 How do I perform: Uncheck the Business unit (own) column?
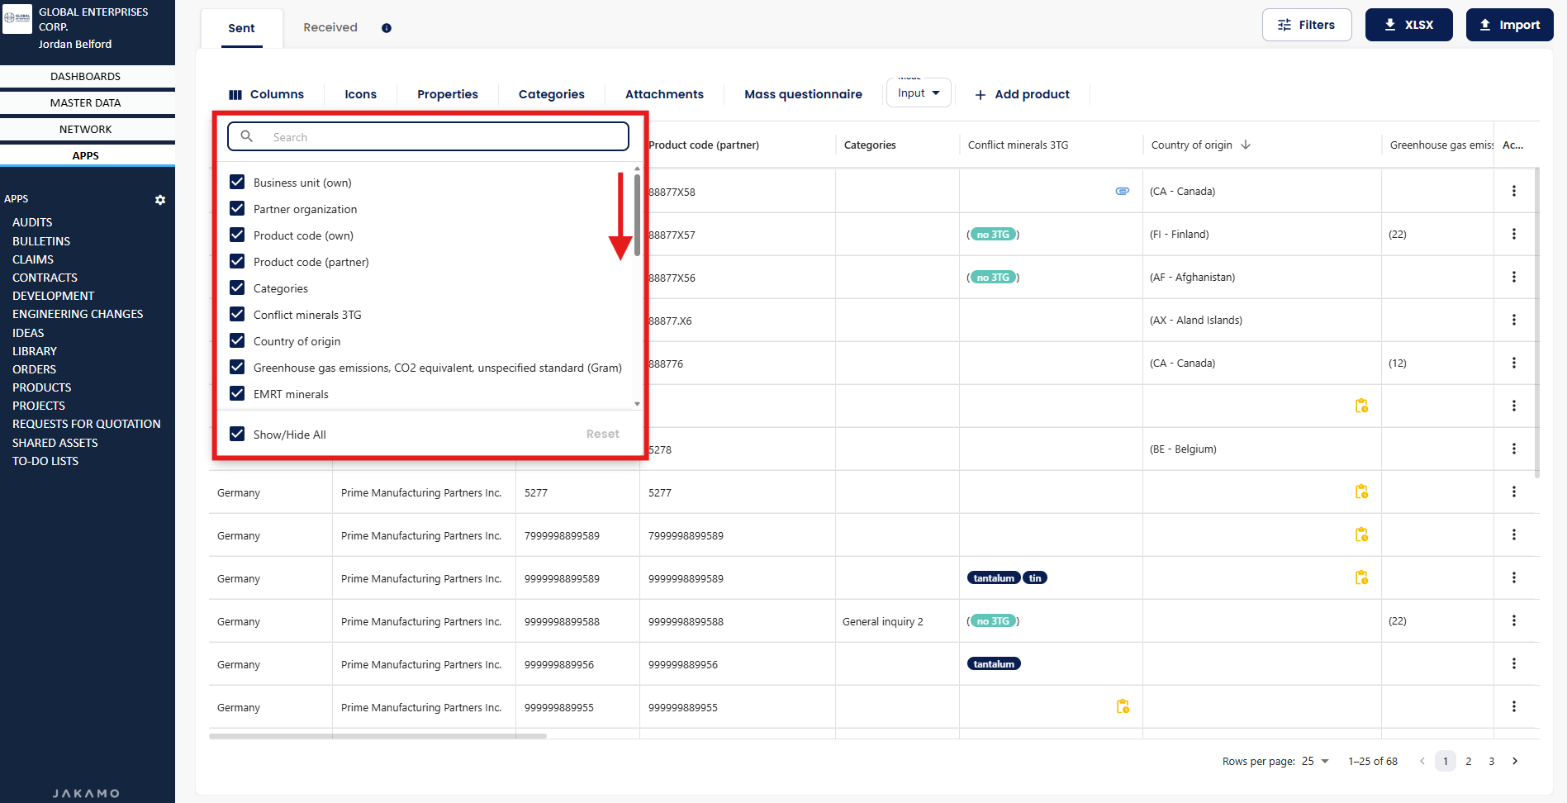tap(237, 183)
